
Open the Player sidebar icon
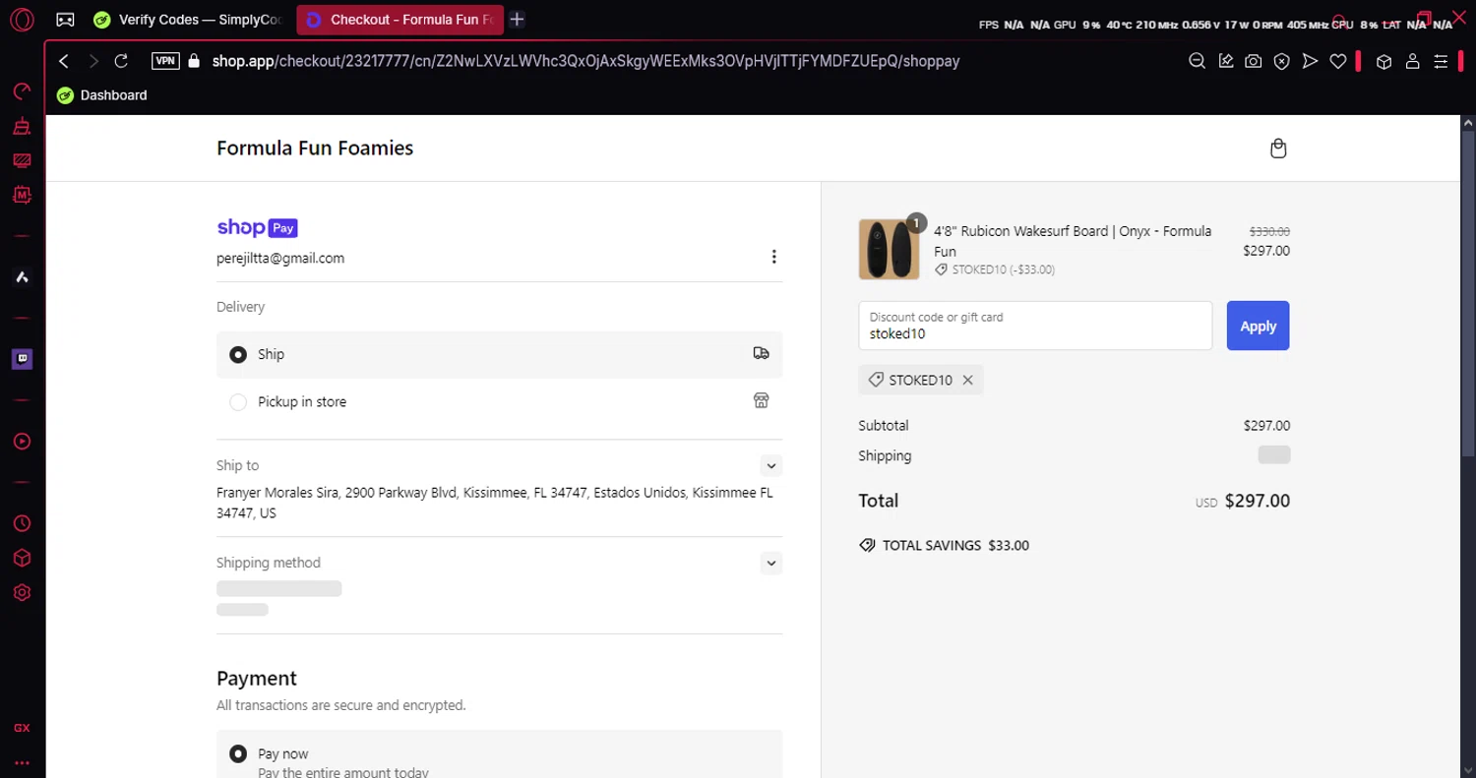(x=22, y=442)
